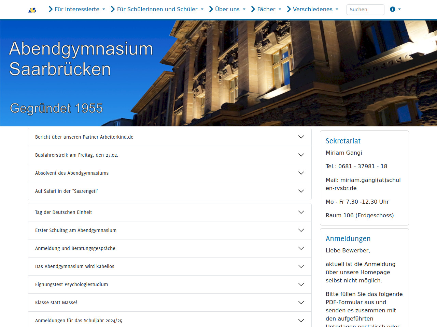Click the Abendgymnasium Saarbrücken banner image
Viewport: 437px width, 327px height.
pos(218,73)
